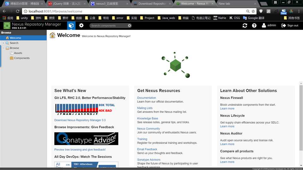Image resolution: width=303 pixels, height=170 pixels.
Task: Select Welcome in the Browse sidebar
Action: pyautogui.click(x=23, y=38)
